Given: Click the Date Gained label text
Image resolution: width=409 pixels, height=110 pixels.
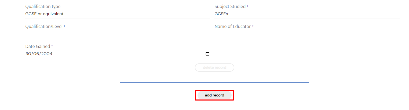Looking at the screenshot, I should (x=38, y=47).
